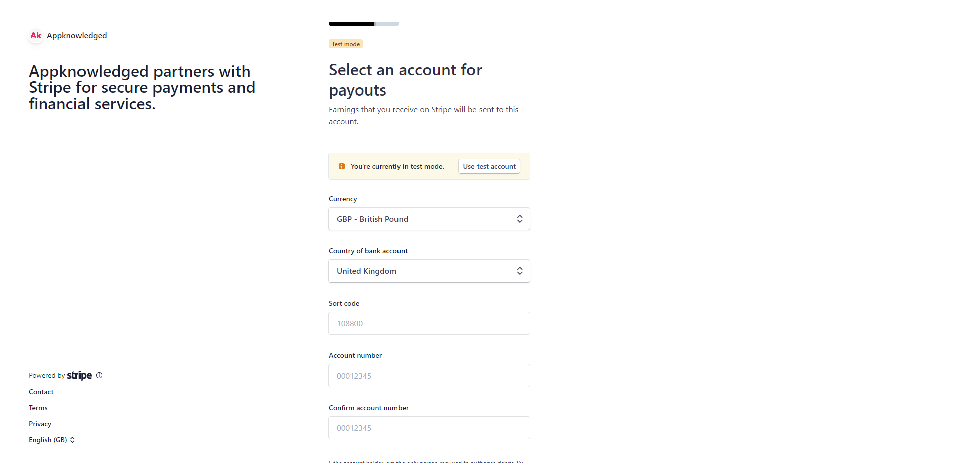Image resolution: width=954 pixels, height=463 pixels.
Task: Click the Sort code label
Action: 344,303
